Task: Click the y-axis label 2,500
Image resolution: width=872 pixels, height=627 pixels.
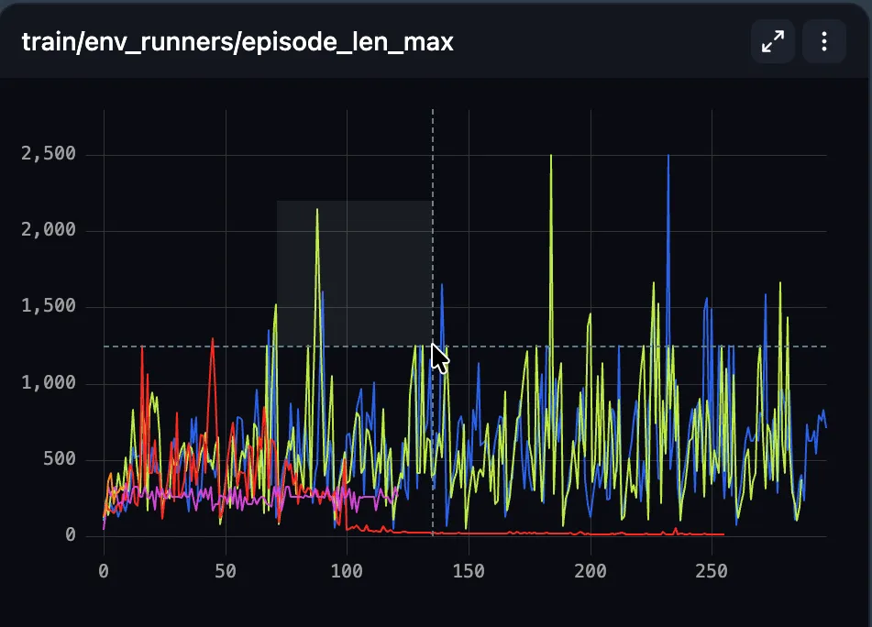Action: (49, 153)
